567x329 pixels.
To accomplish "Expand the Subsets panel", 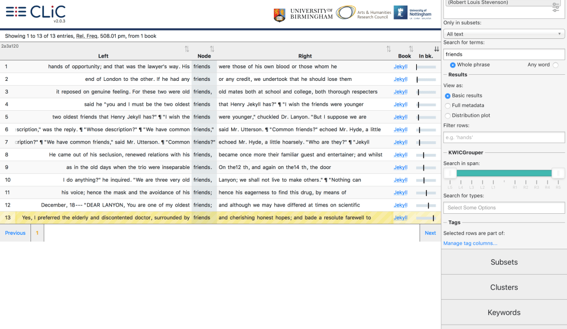I will (504, 262).
